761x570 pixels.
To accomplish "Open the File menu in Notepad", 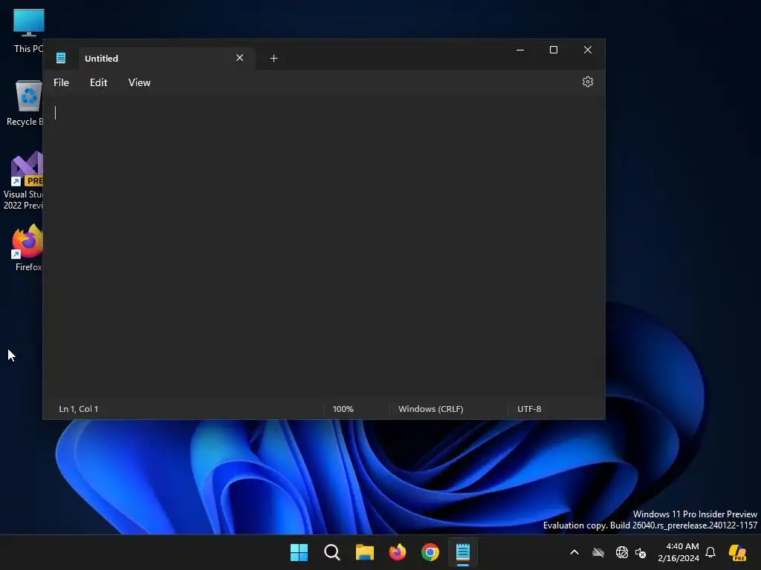I will [x=61, y=82].
